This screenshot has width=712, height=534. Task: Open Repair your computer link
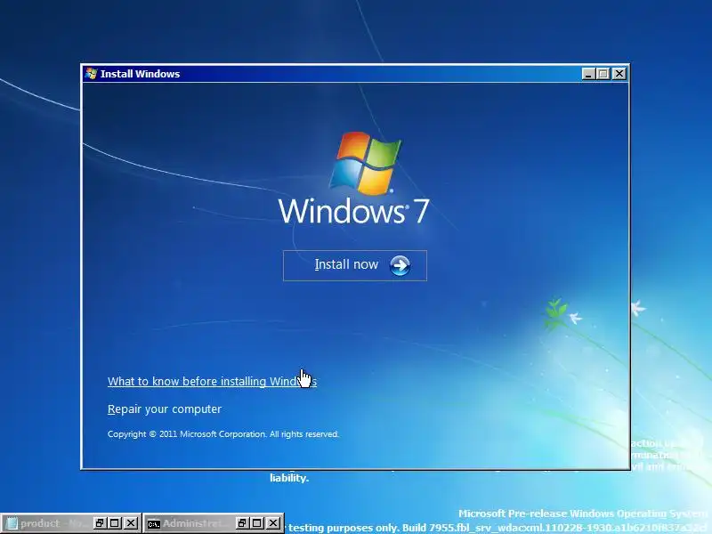165,409
